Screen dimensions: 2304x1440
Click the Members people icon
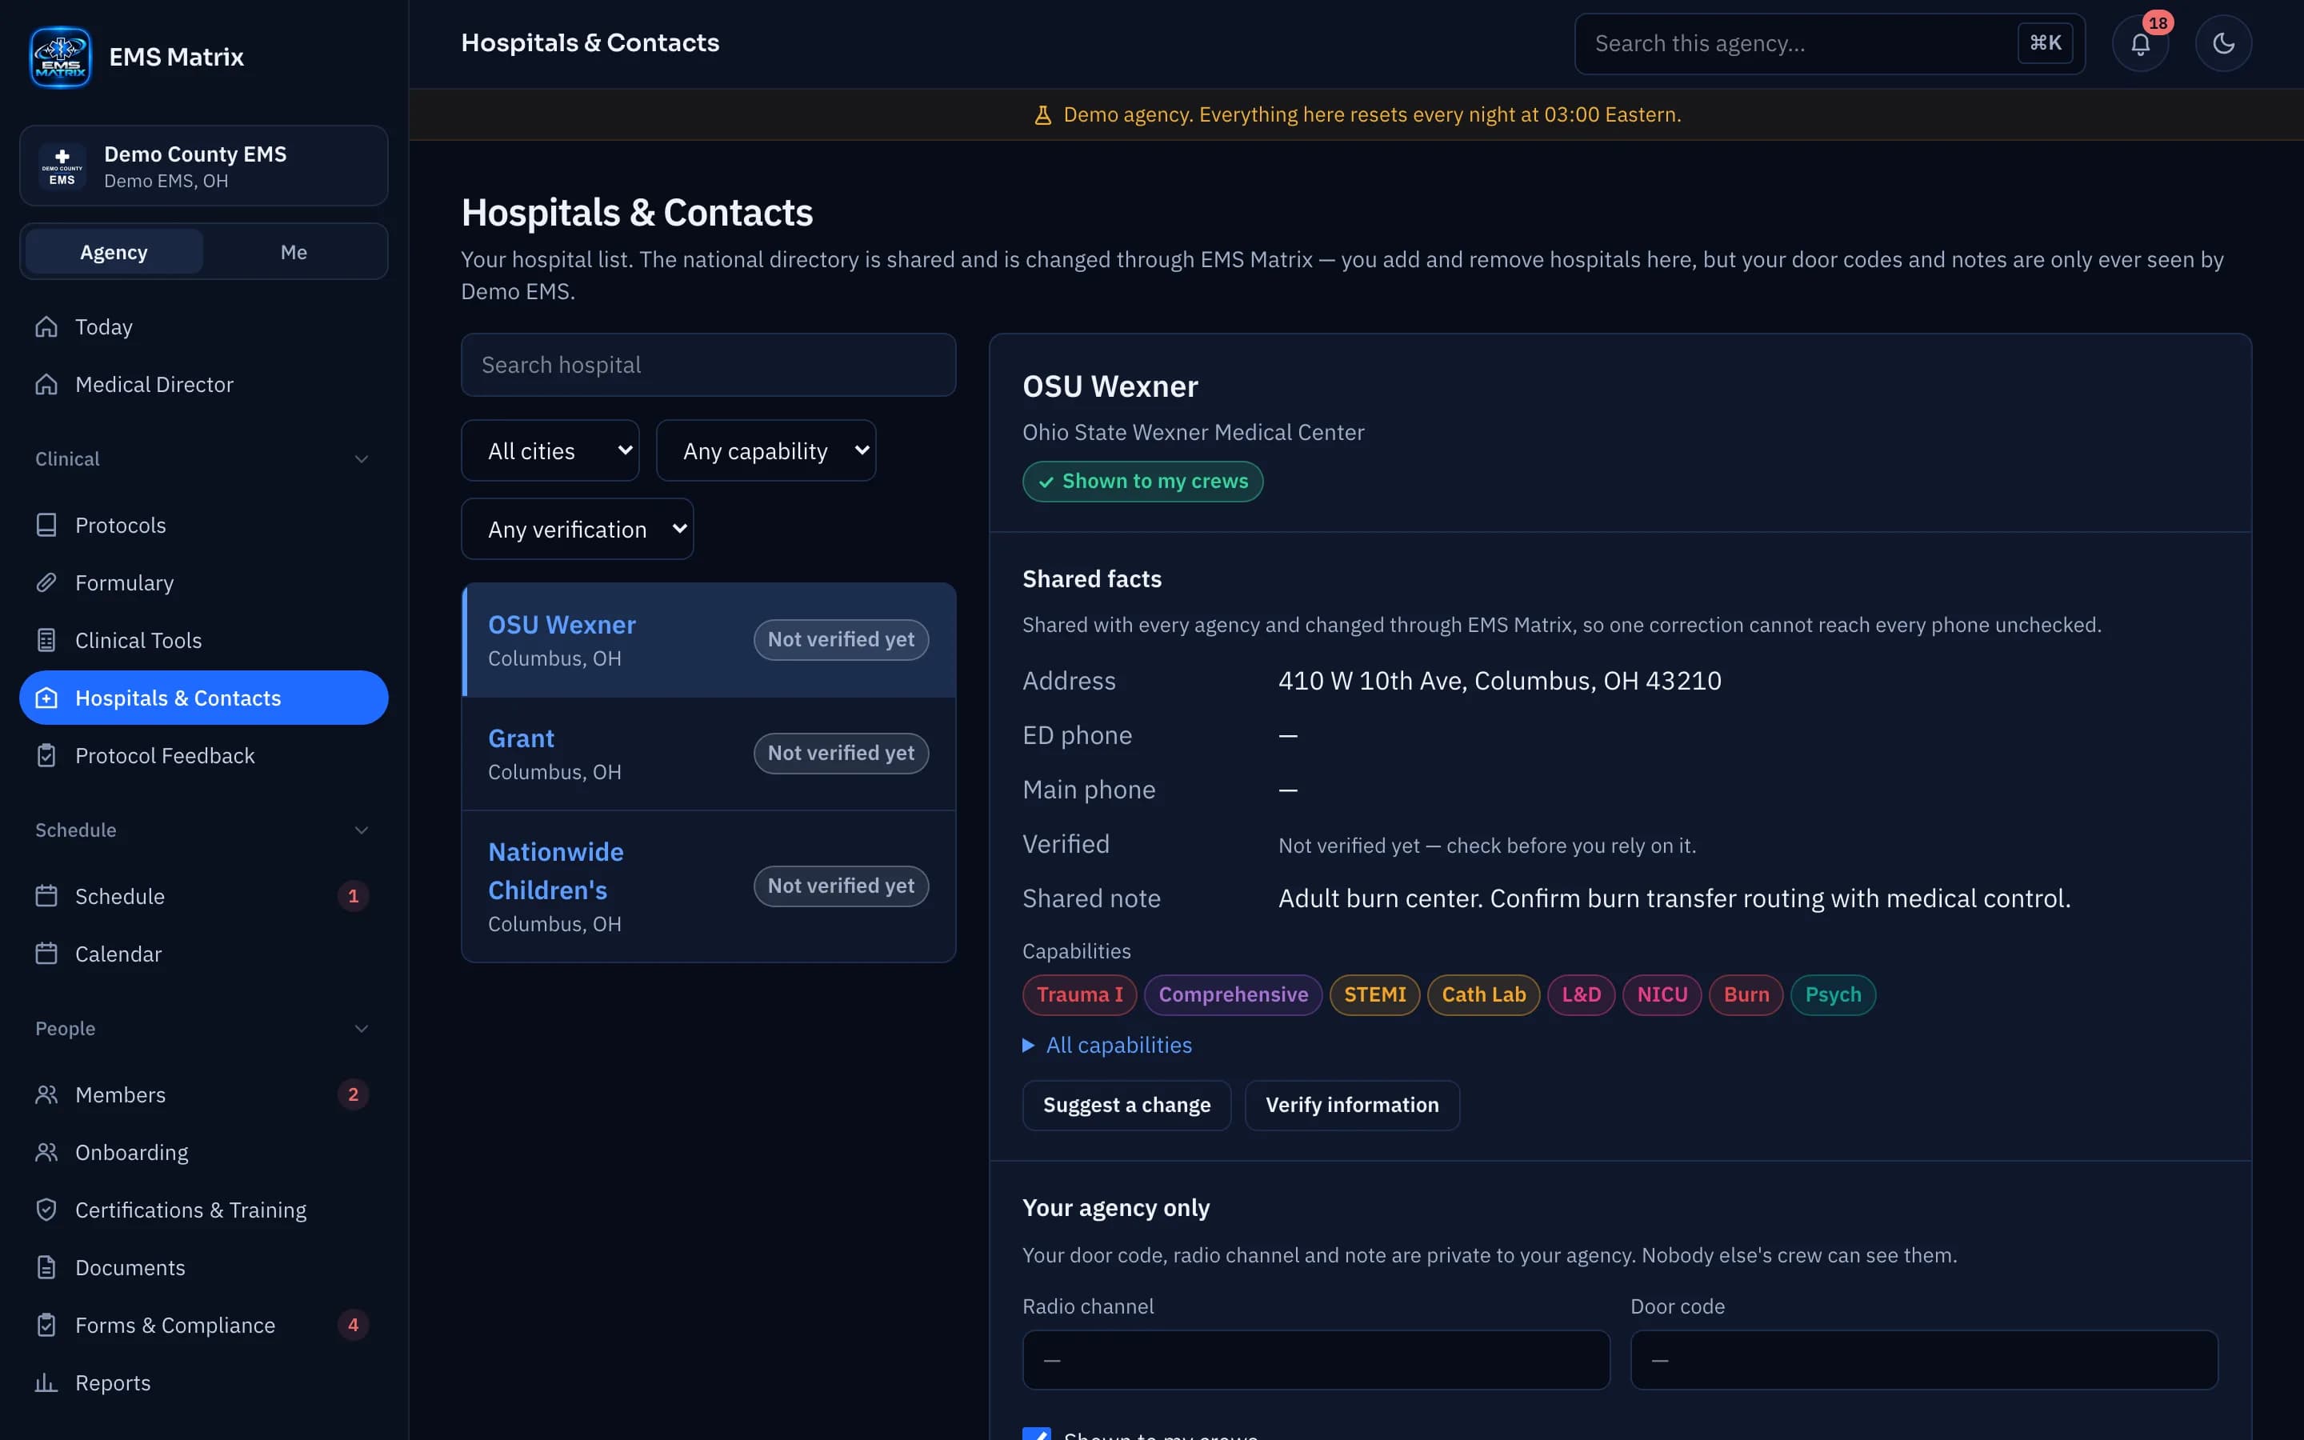pos(46,1094)
